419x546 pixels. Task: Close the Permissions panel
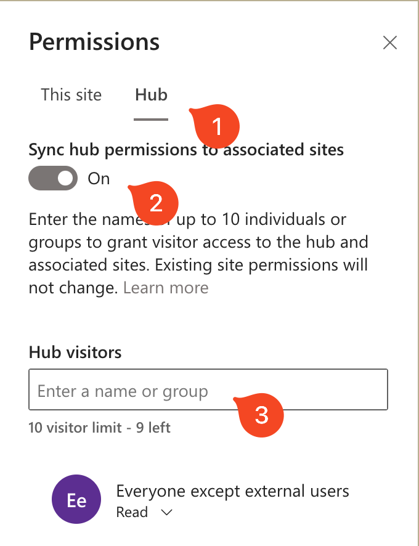coord(390,43)
